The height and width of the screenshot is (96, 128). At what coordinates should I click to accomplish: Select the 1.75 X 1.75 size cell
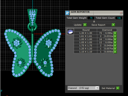(86, 46)
